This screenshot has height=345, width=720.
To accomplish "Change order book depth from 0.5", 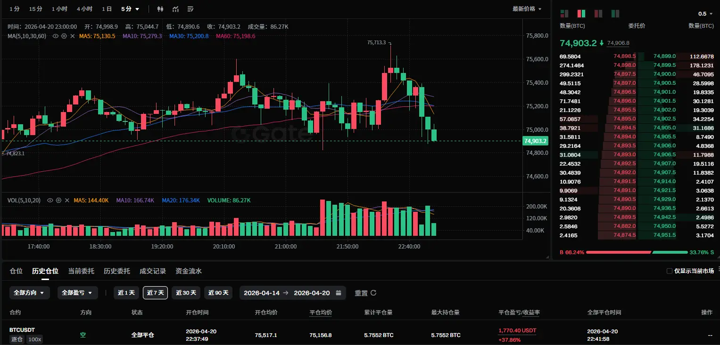I will pyautogui.click(x=706, y=14).
